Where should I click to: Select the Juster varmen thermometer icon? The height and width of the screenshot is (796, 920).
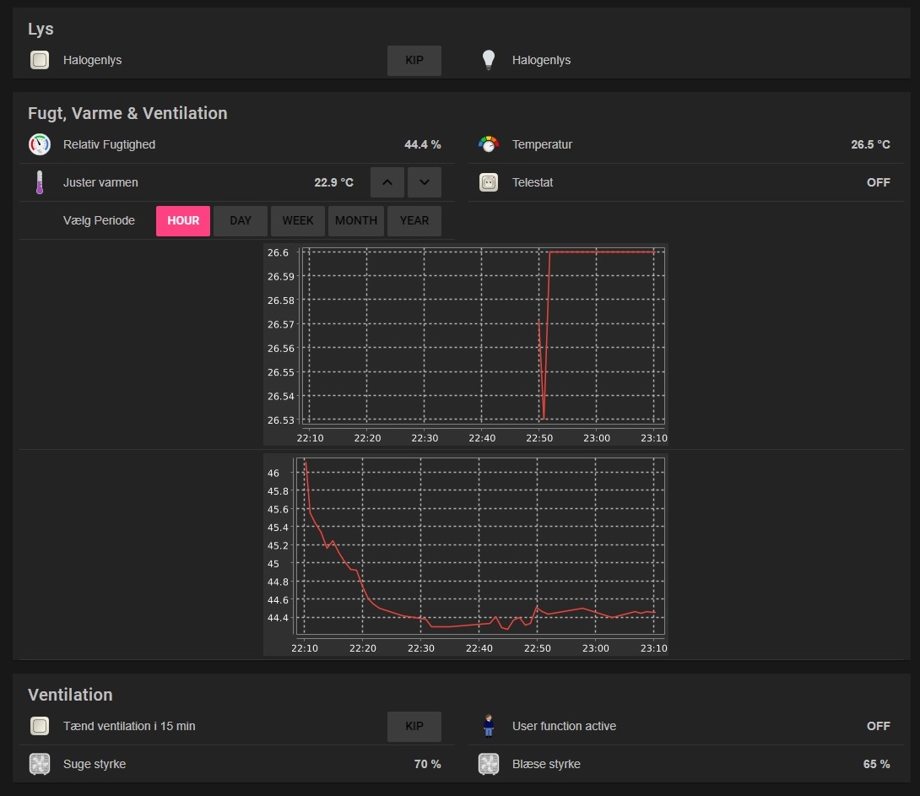click(x=39, y=182)
